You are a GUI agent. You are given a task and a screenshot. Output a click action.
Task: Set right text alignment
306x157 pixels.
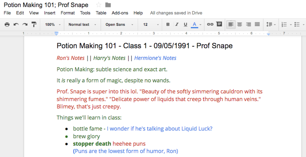249,24
